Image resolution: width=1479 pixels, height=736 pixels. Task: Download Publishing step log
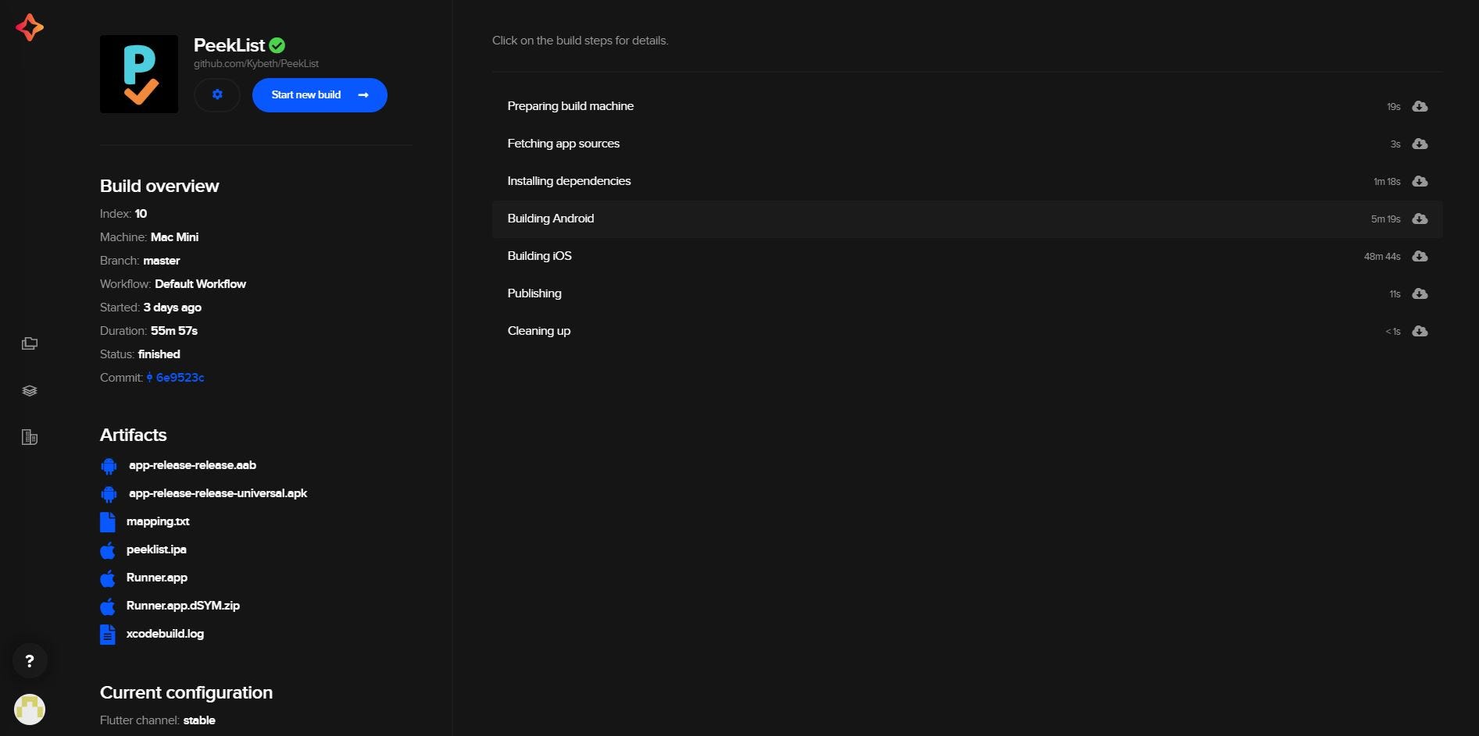tap(1420, 293)
